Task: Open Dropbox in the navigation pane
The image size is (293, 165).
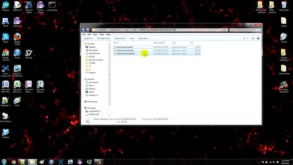Action: coord(92,72)
